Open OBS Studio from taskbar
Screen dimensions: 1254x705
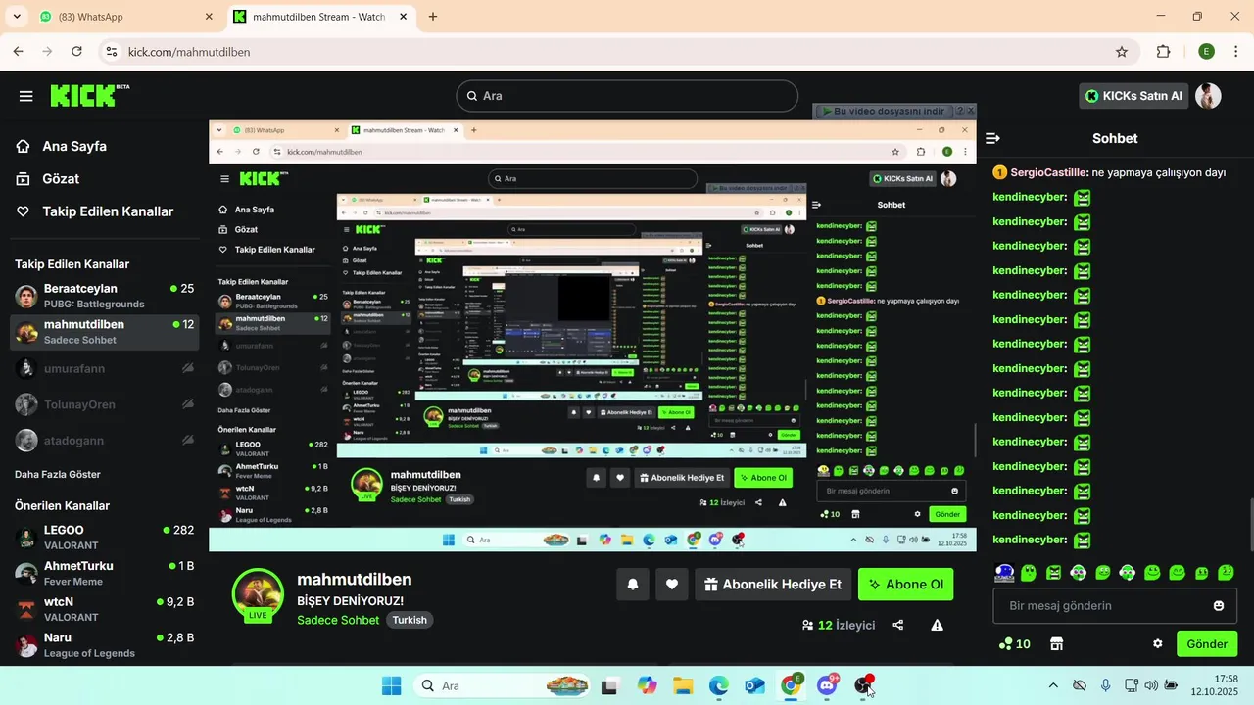[863, 685]
